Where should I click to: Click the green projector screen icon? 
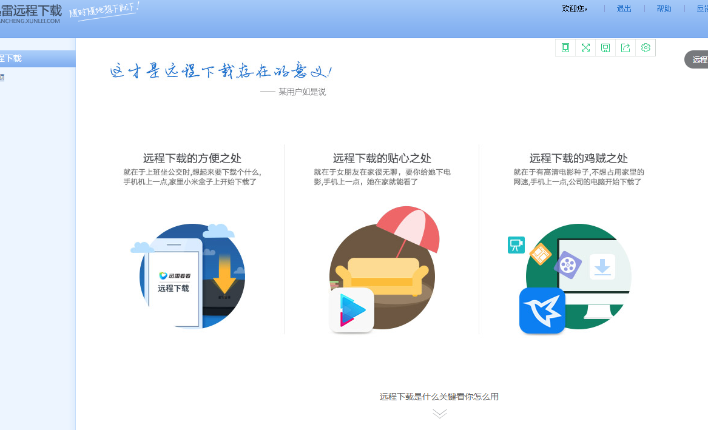tap(516, 244)
